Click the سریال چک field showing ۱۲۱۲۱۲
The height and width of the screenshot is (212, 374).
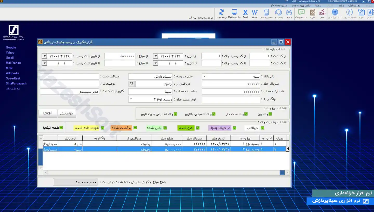click(231, 84)
